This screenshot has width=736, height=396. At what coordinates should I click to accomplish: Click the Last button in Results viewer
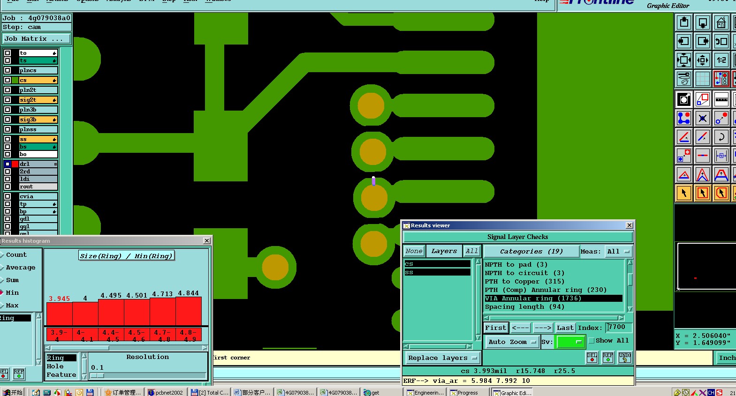coord(565,328)
